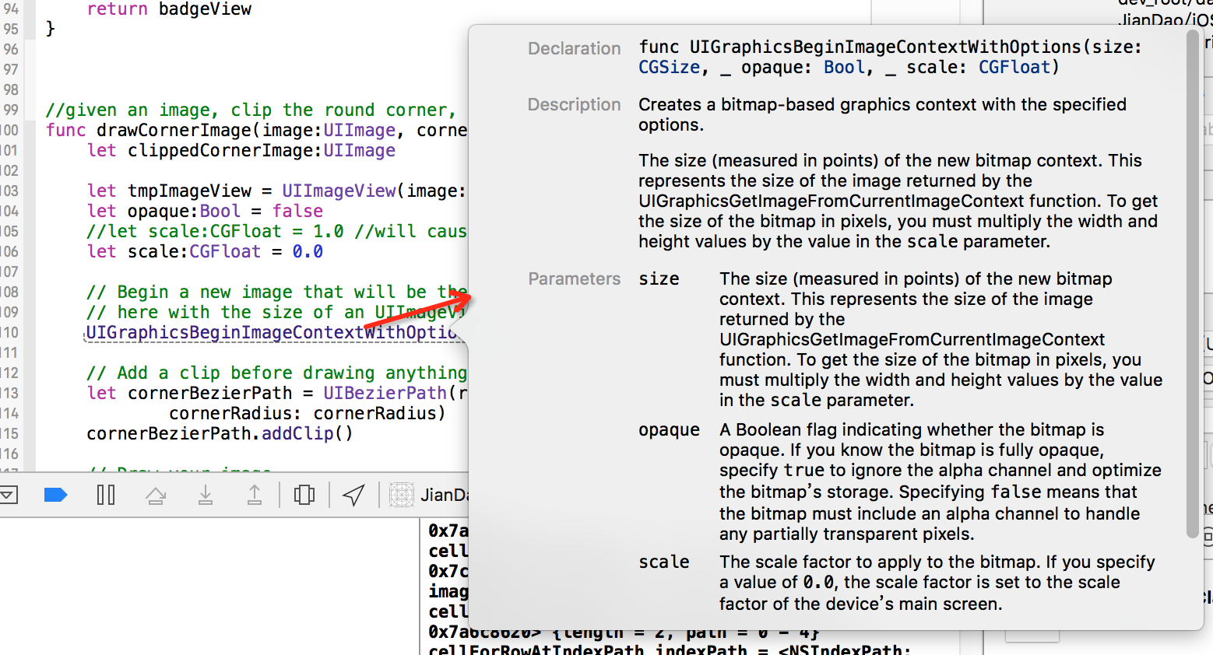1213x655 pixels.
Task: Open CGFloat type link in the popover declaration
Action: [1014, 68]
